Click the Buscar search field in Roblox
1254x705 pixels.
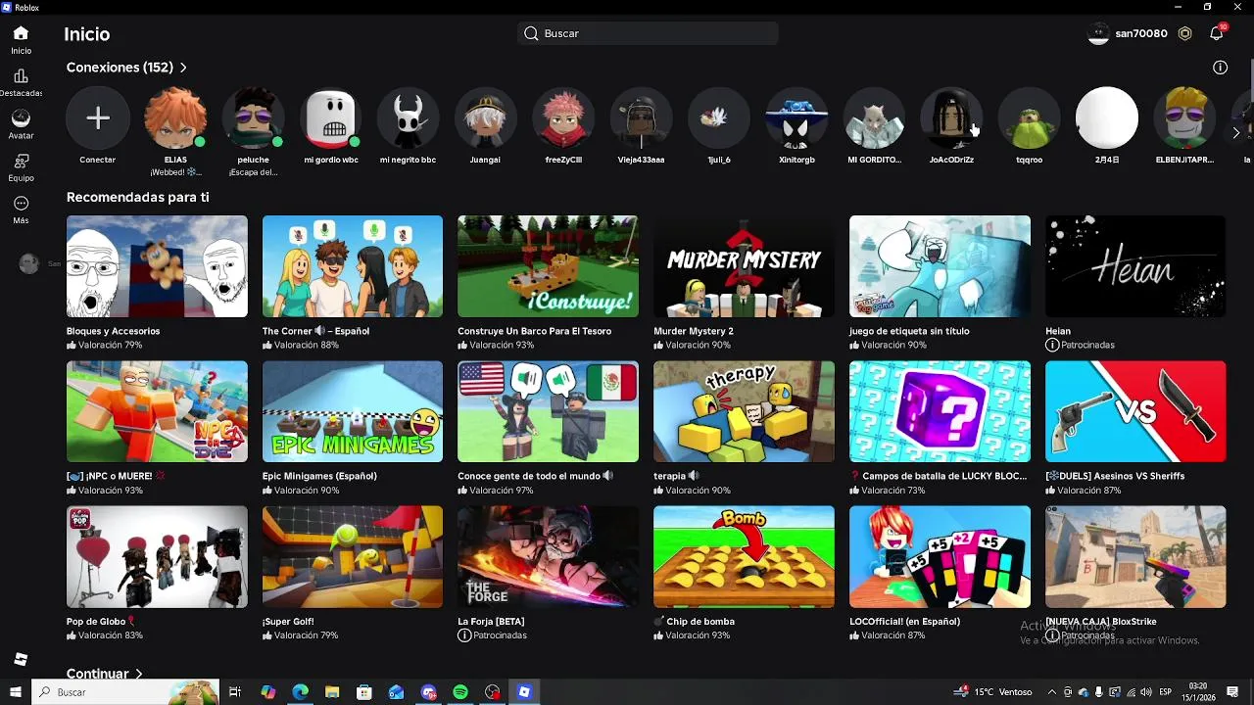click(x=648, y=33)
